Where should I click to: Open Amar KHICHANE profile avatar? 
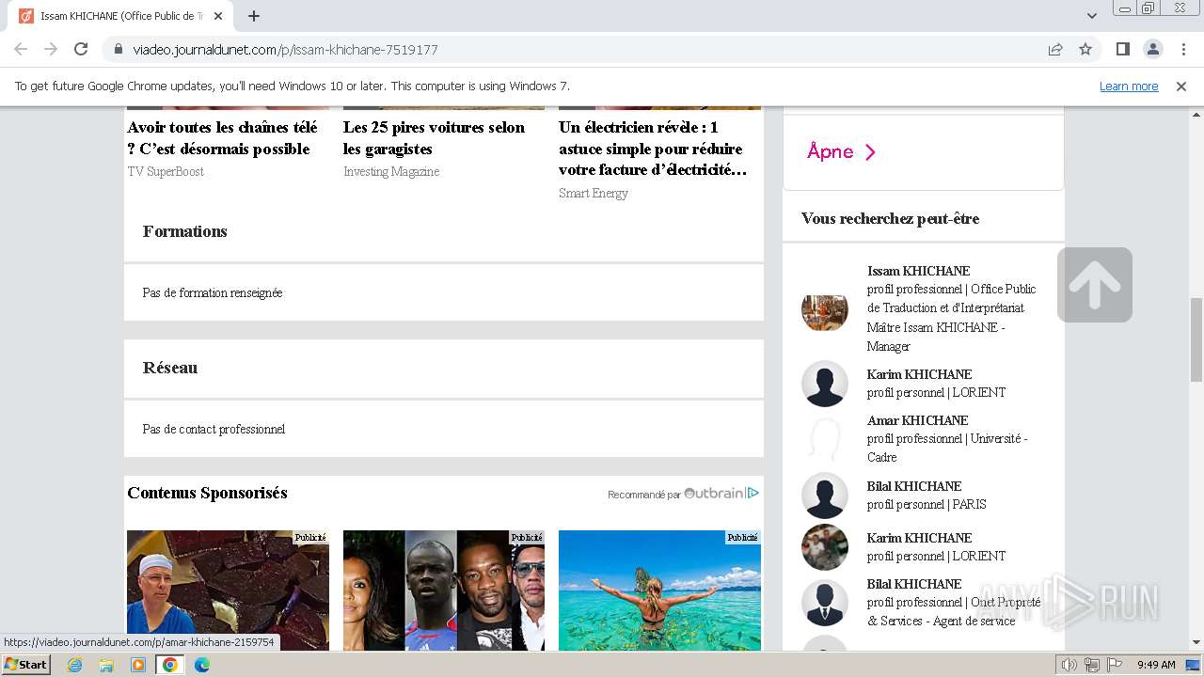[825, 439]
